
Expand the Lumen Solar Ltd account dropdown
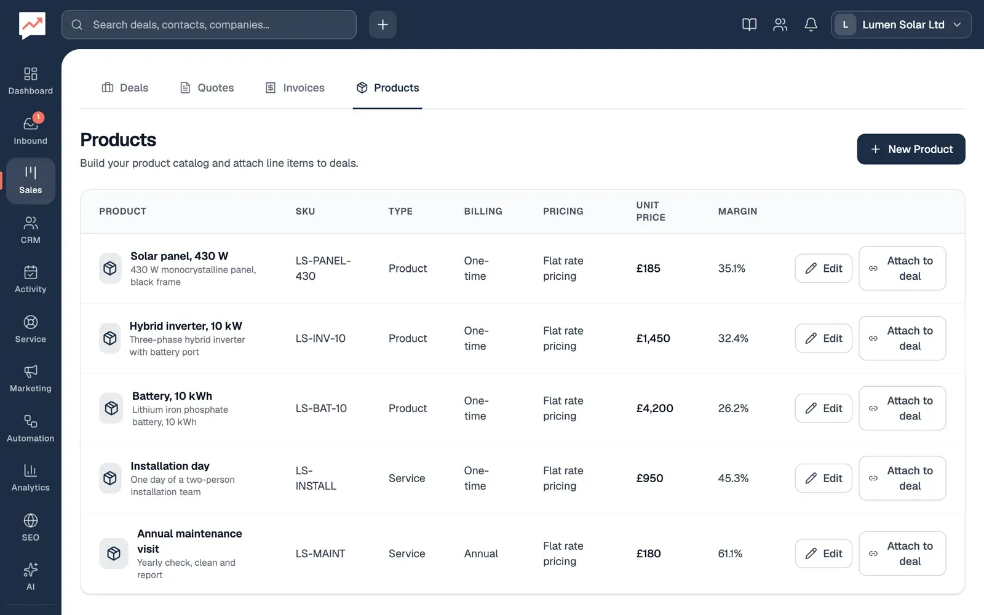tap(901, 25)
